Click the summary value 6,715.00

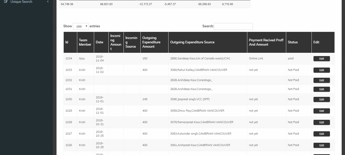click(227, 4)
